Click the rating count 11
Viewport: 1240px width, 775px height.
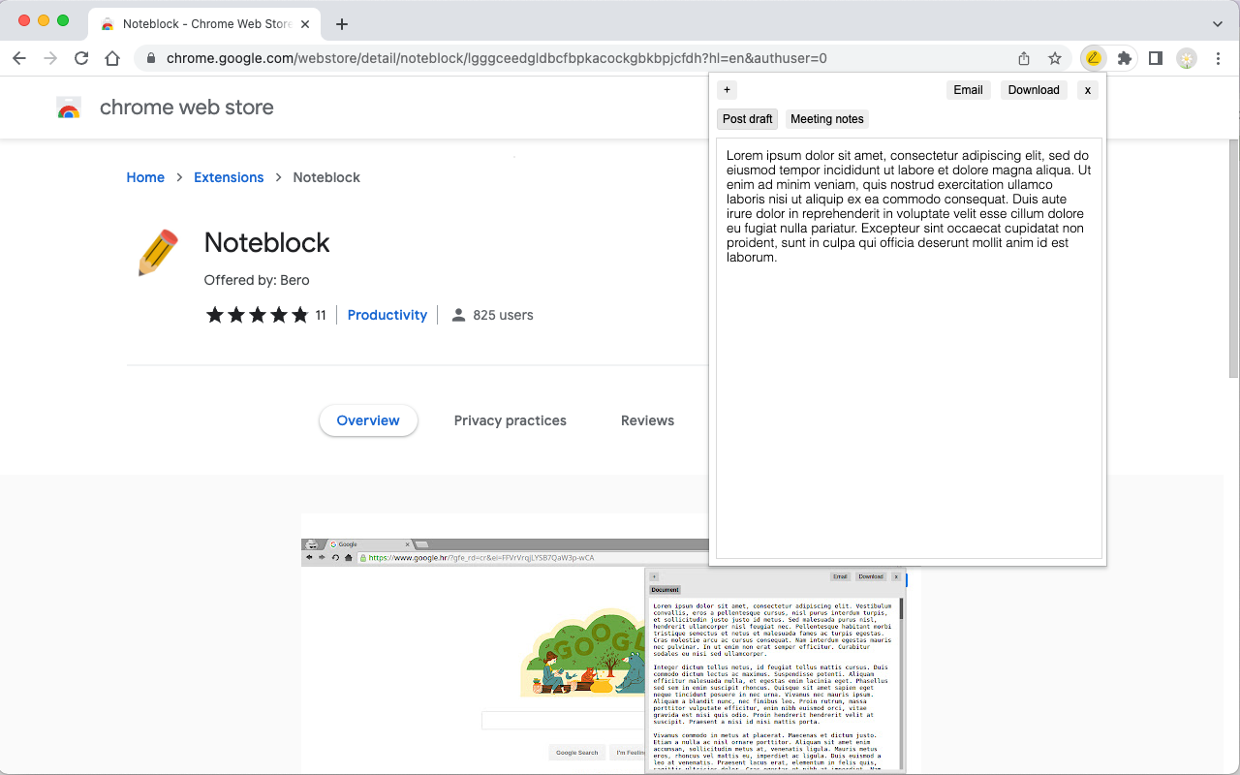(321, 315)
